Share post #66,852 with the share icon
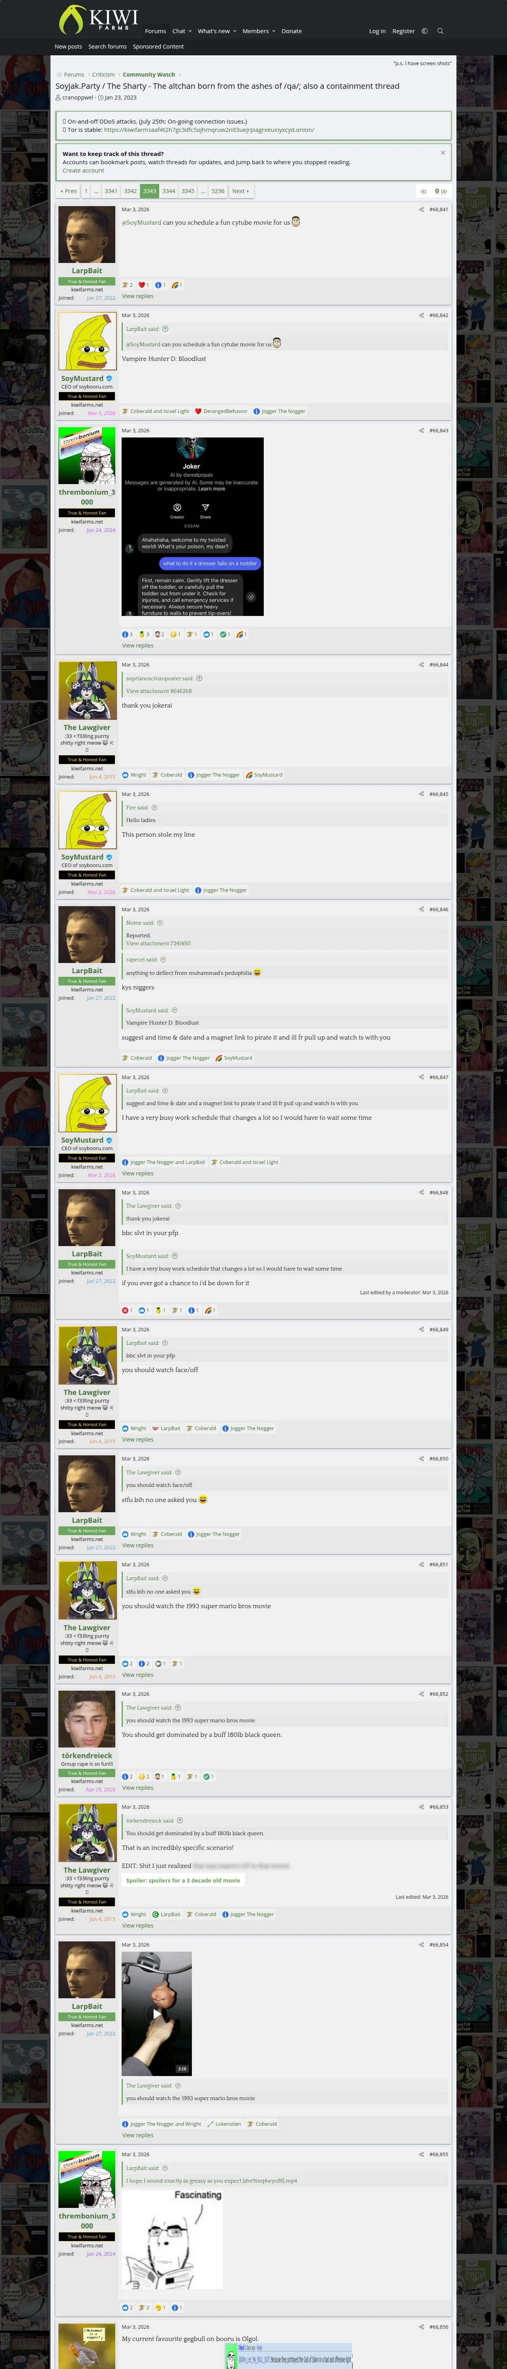Viewport: 507px width, 2369px height. click(x=421, y=1694)
